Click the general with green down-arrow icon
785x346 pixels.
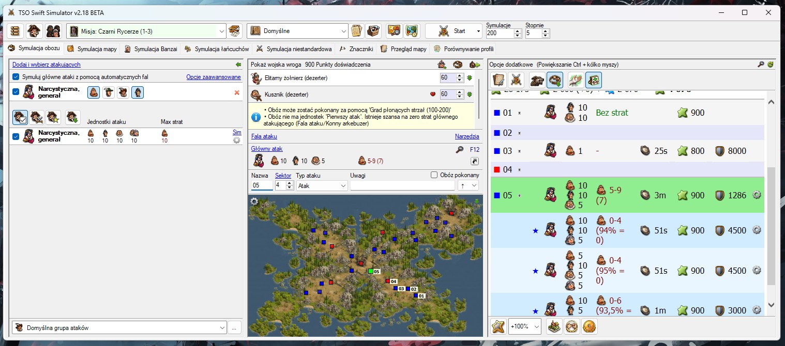[72, 117]
